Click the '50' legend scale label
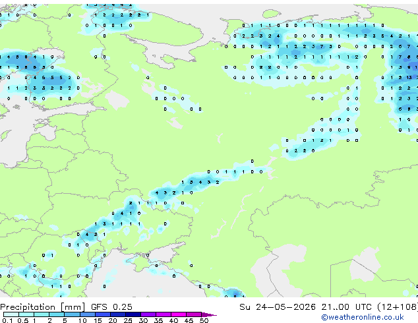The height and width of the screenshot is (323, 418). [204, 320]
